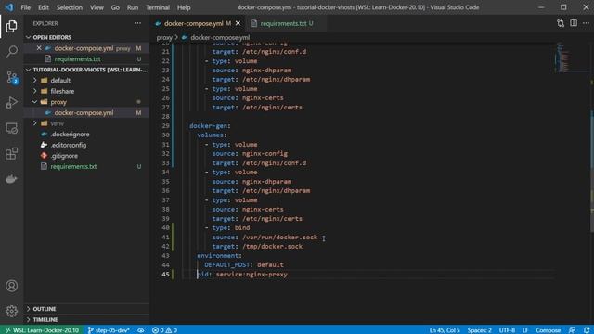Image resolution: width=594 pixels, height=334 pixels.
Task: Open the Terminal menu
Action: [158, 7]
